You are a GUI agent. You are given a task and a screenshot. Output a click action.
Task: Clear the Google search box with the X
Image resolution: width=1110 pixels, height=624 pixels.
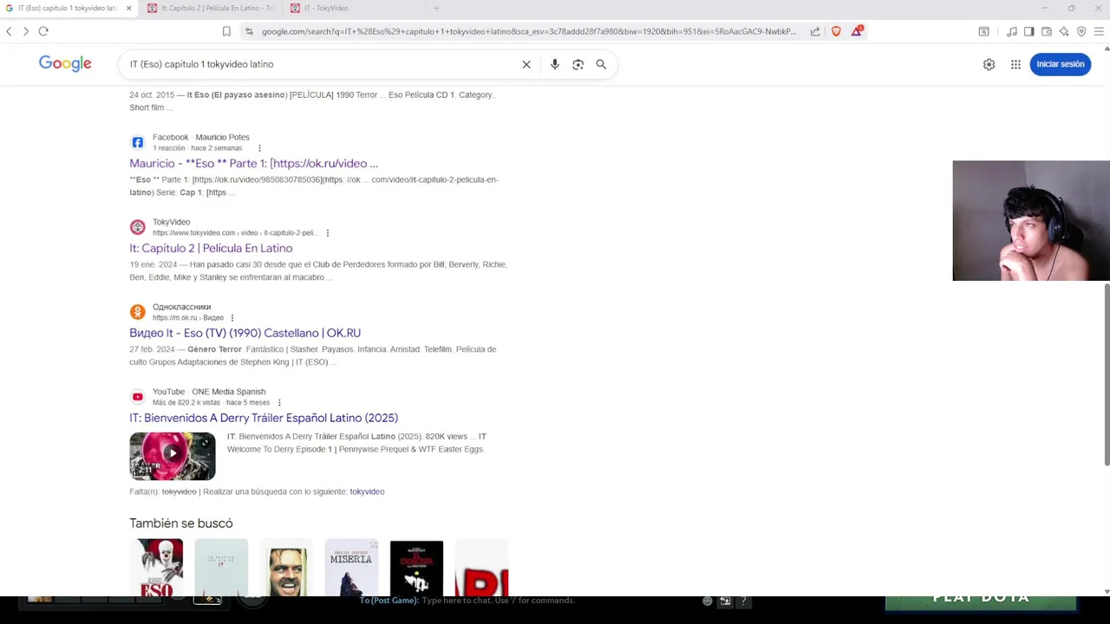click(x=526, y=64)
